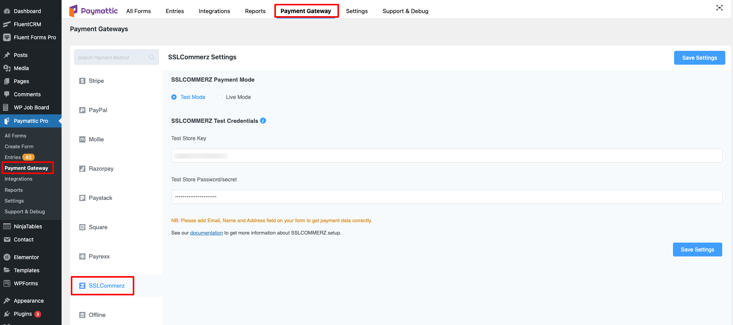
Task: Click the Plugins update count badge
Action: [x=38, y=314]
